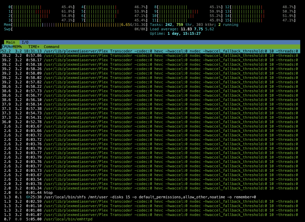Click the CPU 13 meter showing 50.7%

click(x=260, y=12)
